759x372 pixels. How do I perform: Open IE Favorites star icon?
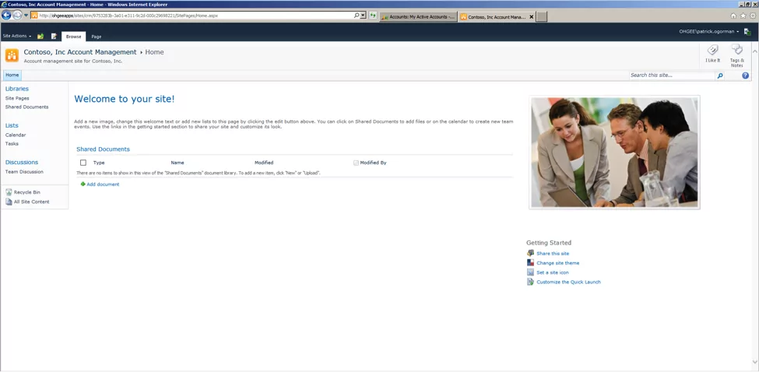(743, 16)
